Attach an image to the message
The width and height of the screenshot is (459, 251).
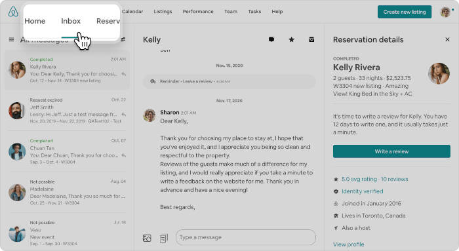(x=147, y=238)
